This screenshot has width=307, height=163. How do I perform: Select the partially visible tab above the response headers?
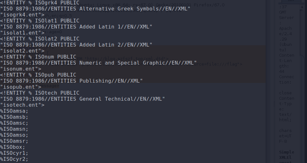click(291, 1)
